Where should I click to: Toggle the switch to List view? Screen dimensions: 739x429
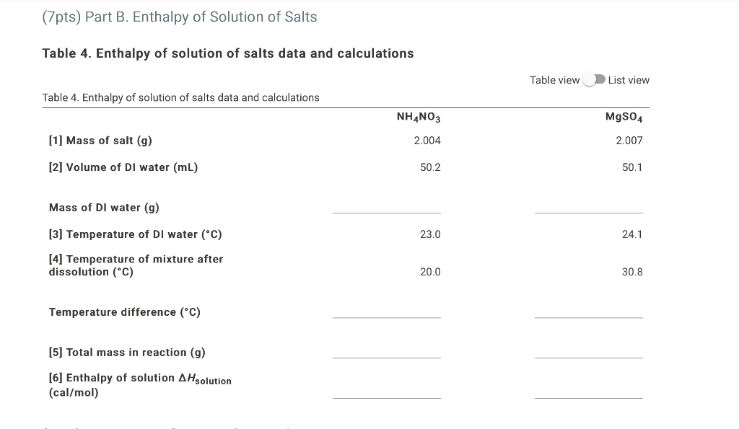point(593,79)
